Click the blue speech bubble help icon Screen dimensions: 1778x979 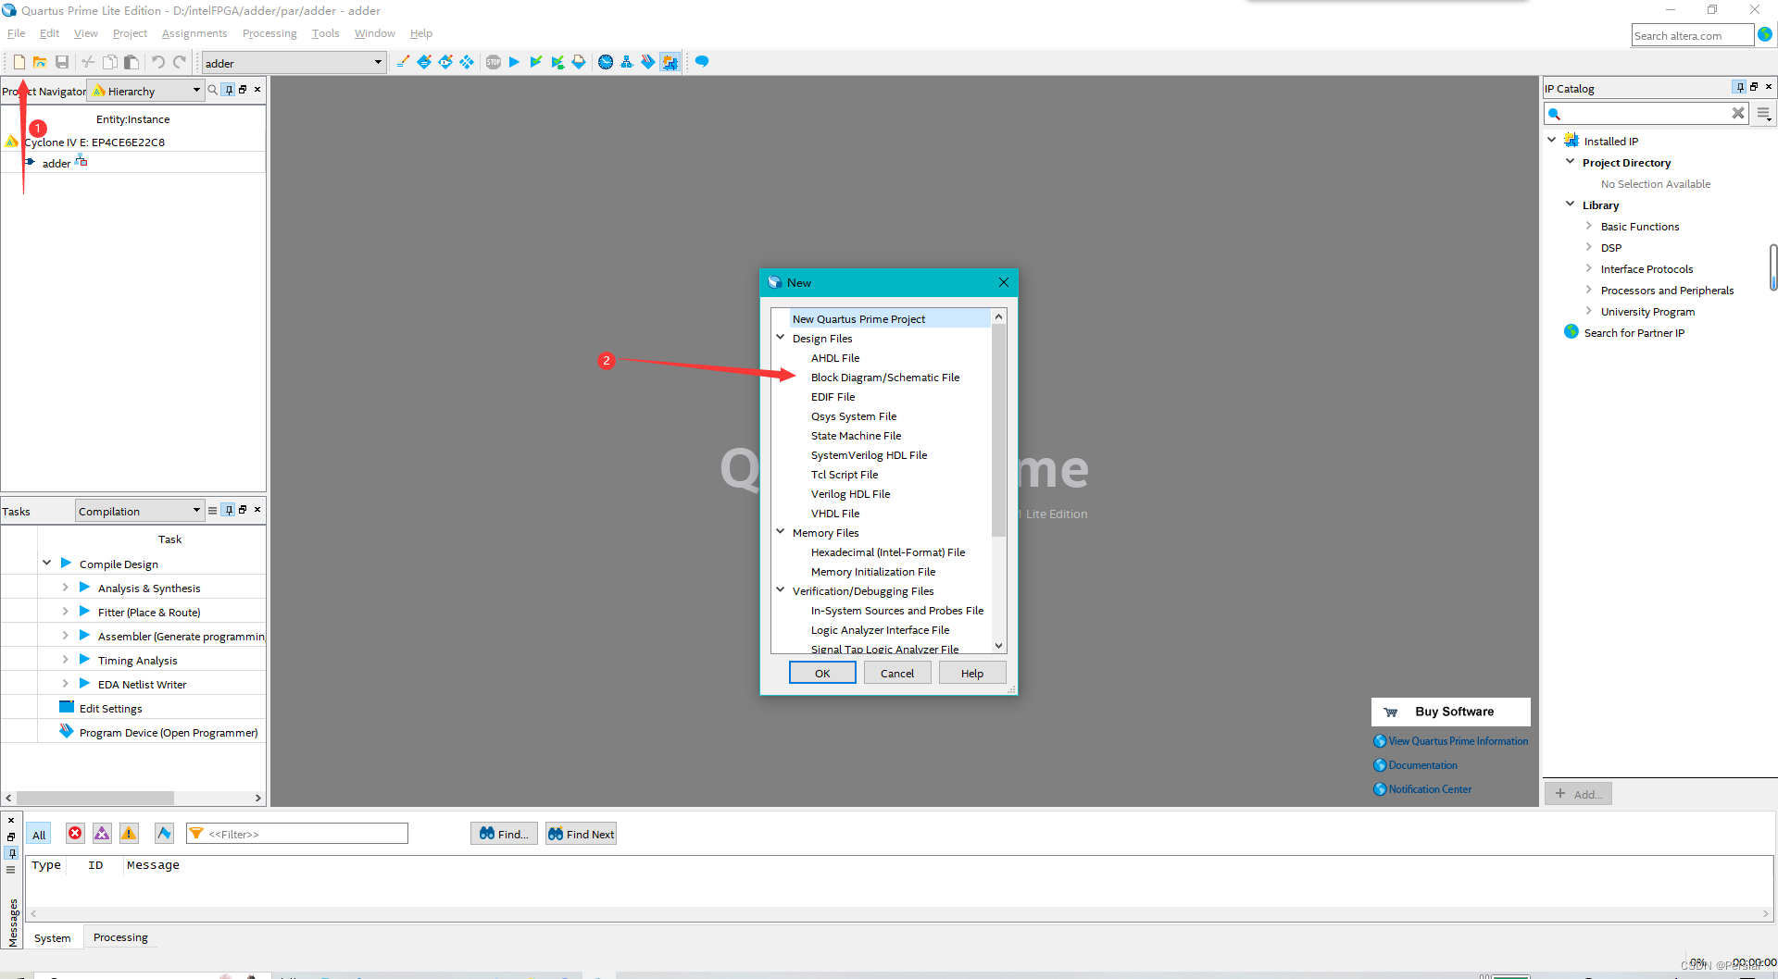[702, 62]
